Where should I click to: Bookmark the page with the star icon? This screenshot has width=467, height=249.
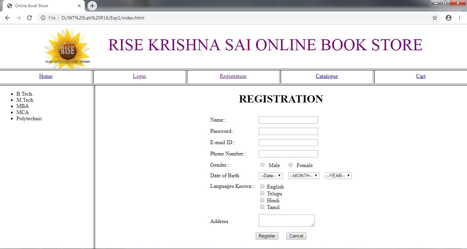(435, 17)
